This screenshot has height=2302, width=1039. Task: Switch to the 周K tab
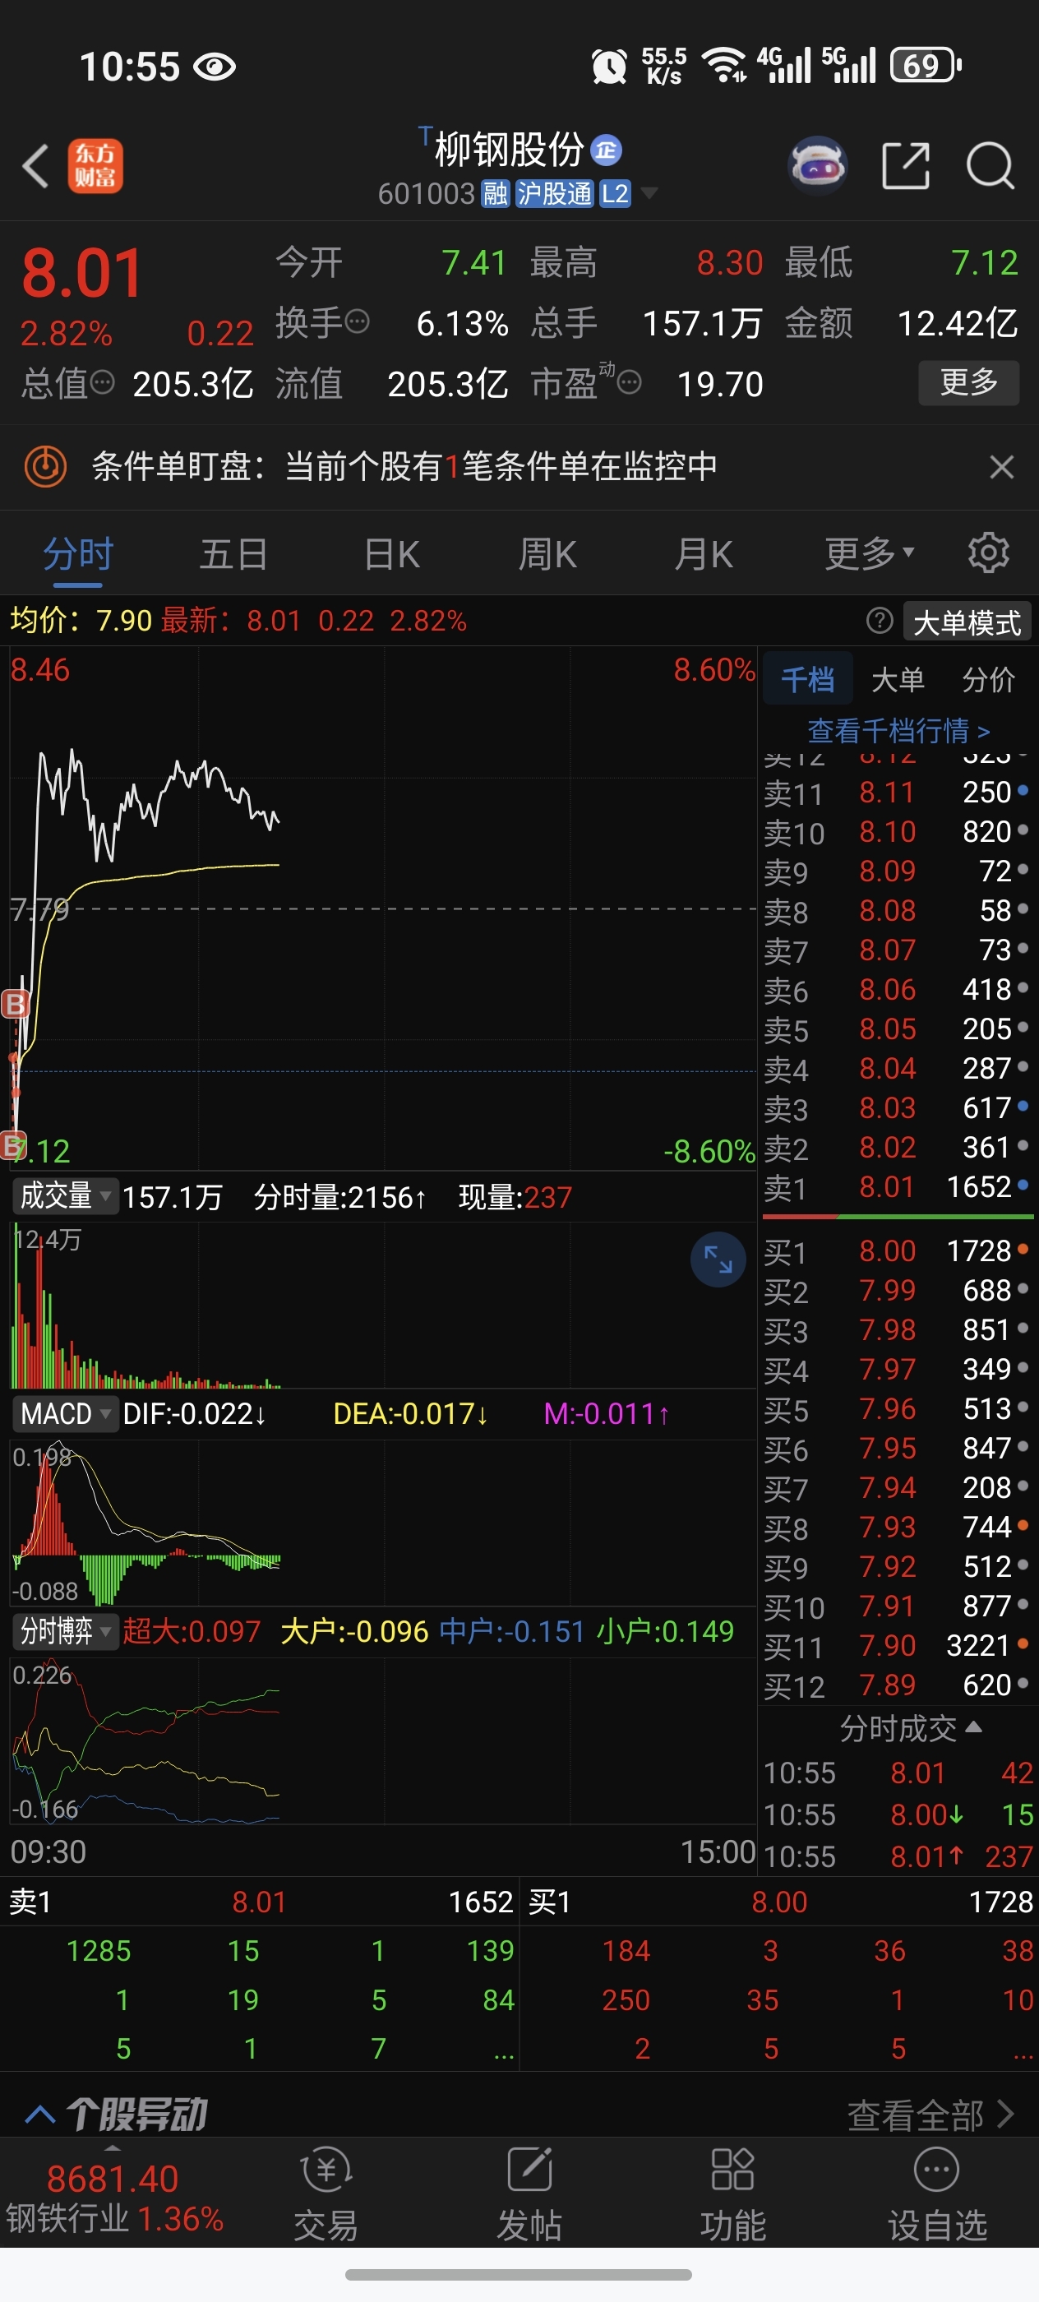547,554
